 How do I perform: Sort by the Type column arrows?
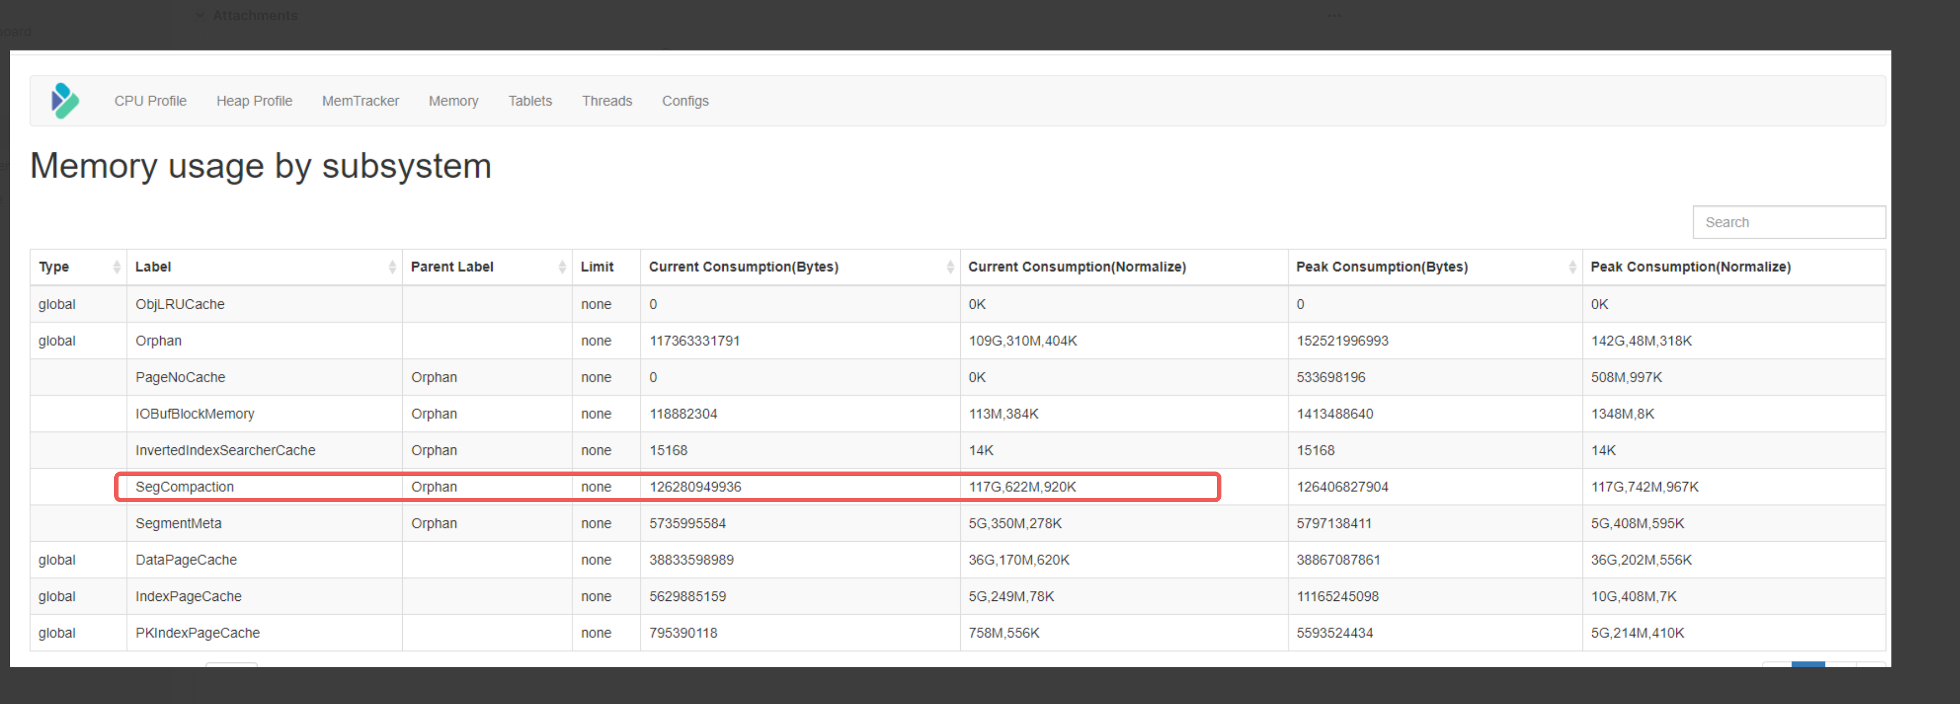point(116,267)
